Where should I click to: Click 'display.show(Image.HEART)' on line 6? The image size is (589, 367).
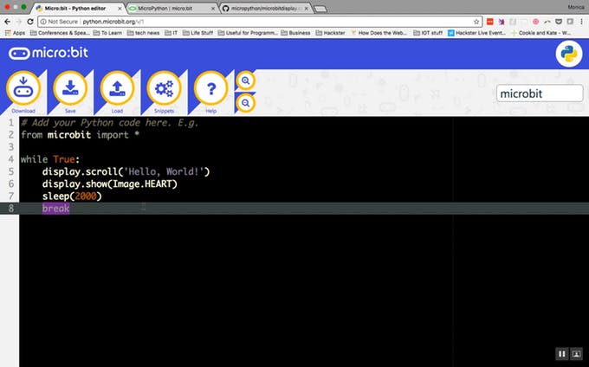click(110, 183)
